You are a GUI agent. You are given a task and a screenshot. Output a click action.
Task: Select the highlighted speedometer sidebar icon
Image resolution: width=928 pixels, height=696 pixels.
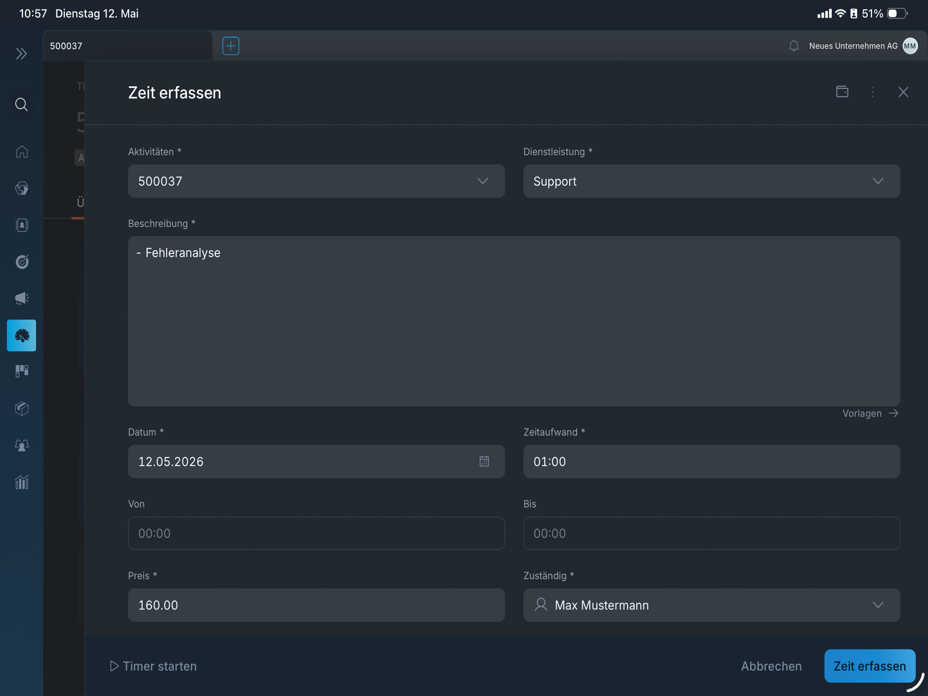[x=21, y=335]
